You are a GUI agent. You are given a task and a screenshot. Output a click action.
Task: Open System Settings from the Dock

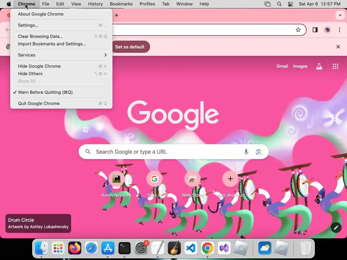141,248
